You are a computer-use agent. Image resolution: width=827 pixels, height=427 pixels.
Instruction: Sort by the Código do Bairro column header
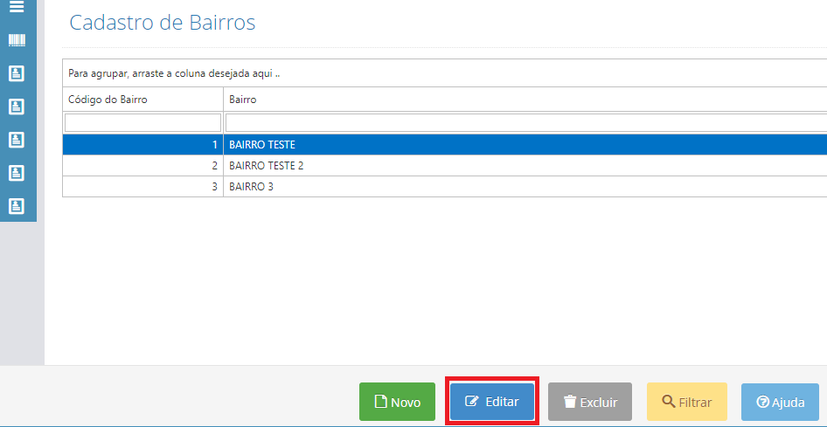(142, 100)
